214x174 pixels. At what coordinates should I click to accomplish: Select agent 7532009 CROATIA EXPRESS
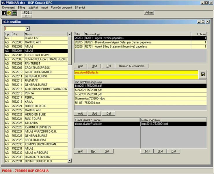click(36, 68)
